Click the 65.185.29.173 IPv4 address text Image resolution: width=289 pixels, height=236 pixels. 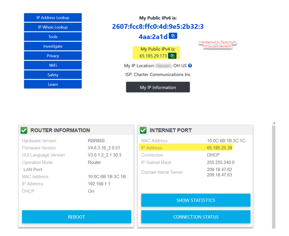click(153, 56)
